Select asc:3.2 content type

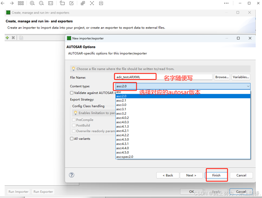click(183, 113)
